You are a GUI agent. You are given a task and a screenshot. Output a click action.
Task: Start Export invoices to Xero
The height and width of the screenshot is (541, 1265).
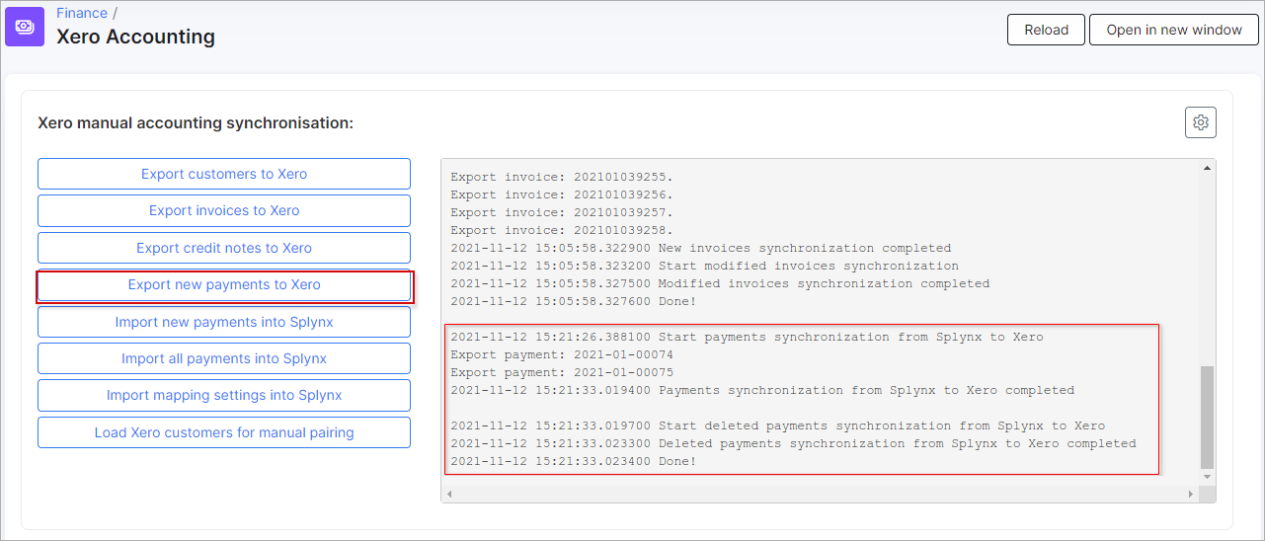(224, 210)
